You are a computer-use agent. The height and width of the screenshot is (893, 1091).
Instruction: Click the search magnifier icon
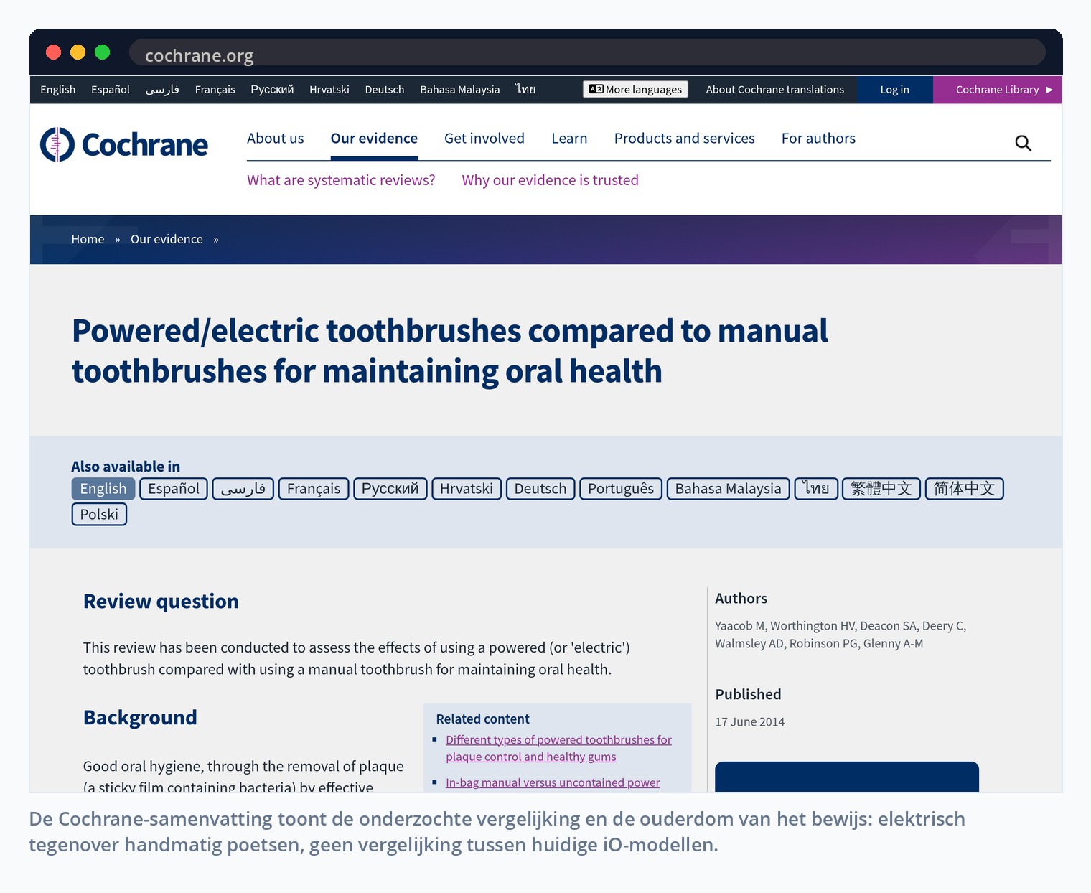click(1023, 144)
